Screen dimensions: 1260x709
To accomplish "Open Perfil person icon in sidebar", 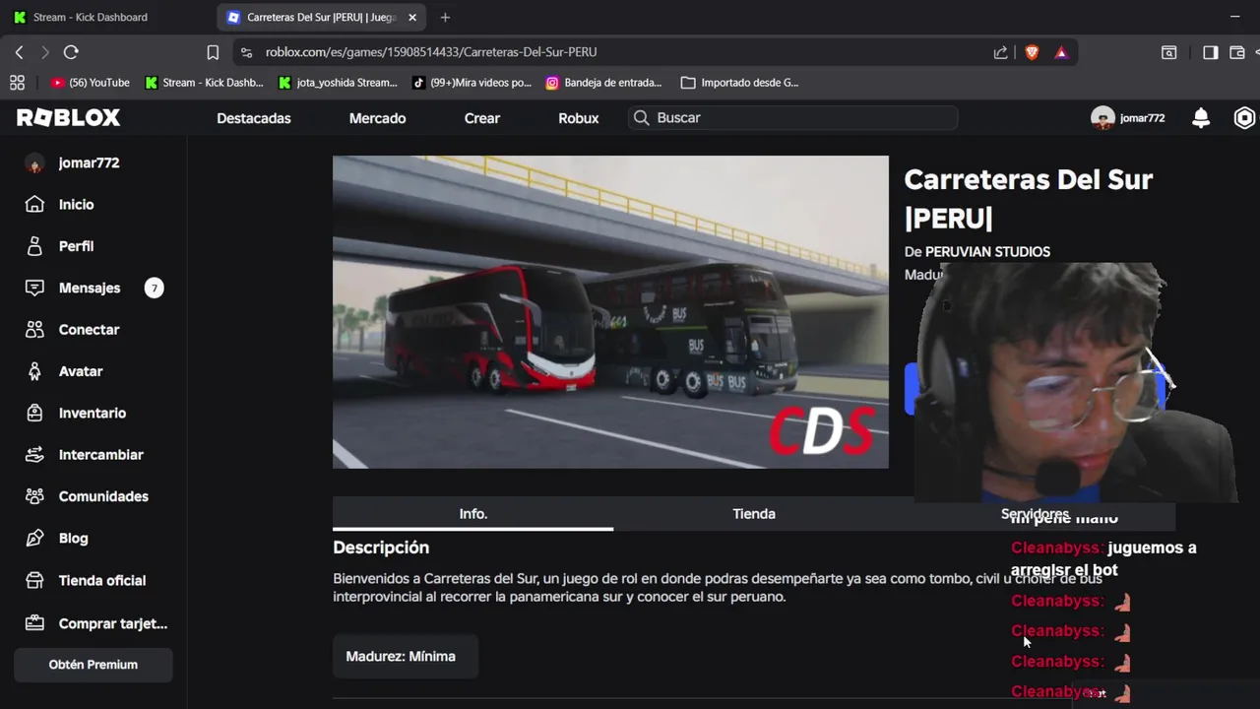I will (x=34, y=246).
